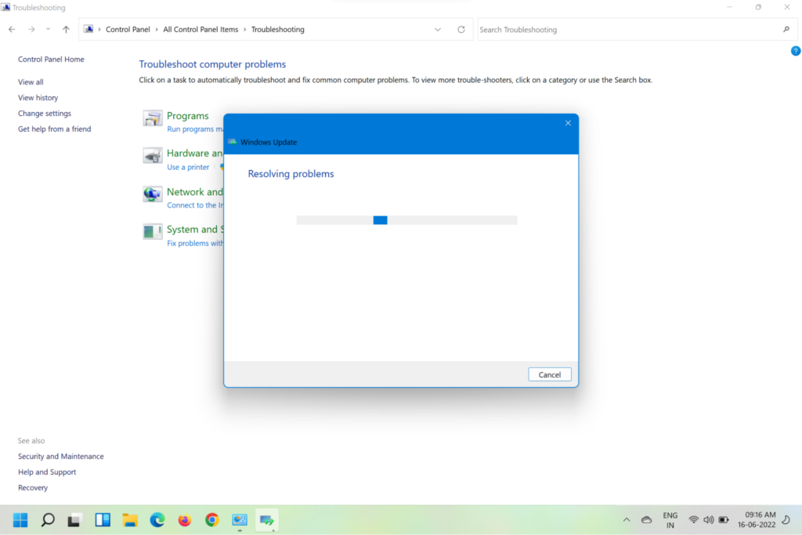Select All Control Panel Items breadcrumb
Screen dimensions: 802x535
(x=200, y=30)
